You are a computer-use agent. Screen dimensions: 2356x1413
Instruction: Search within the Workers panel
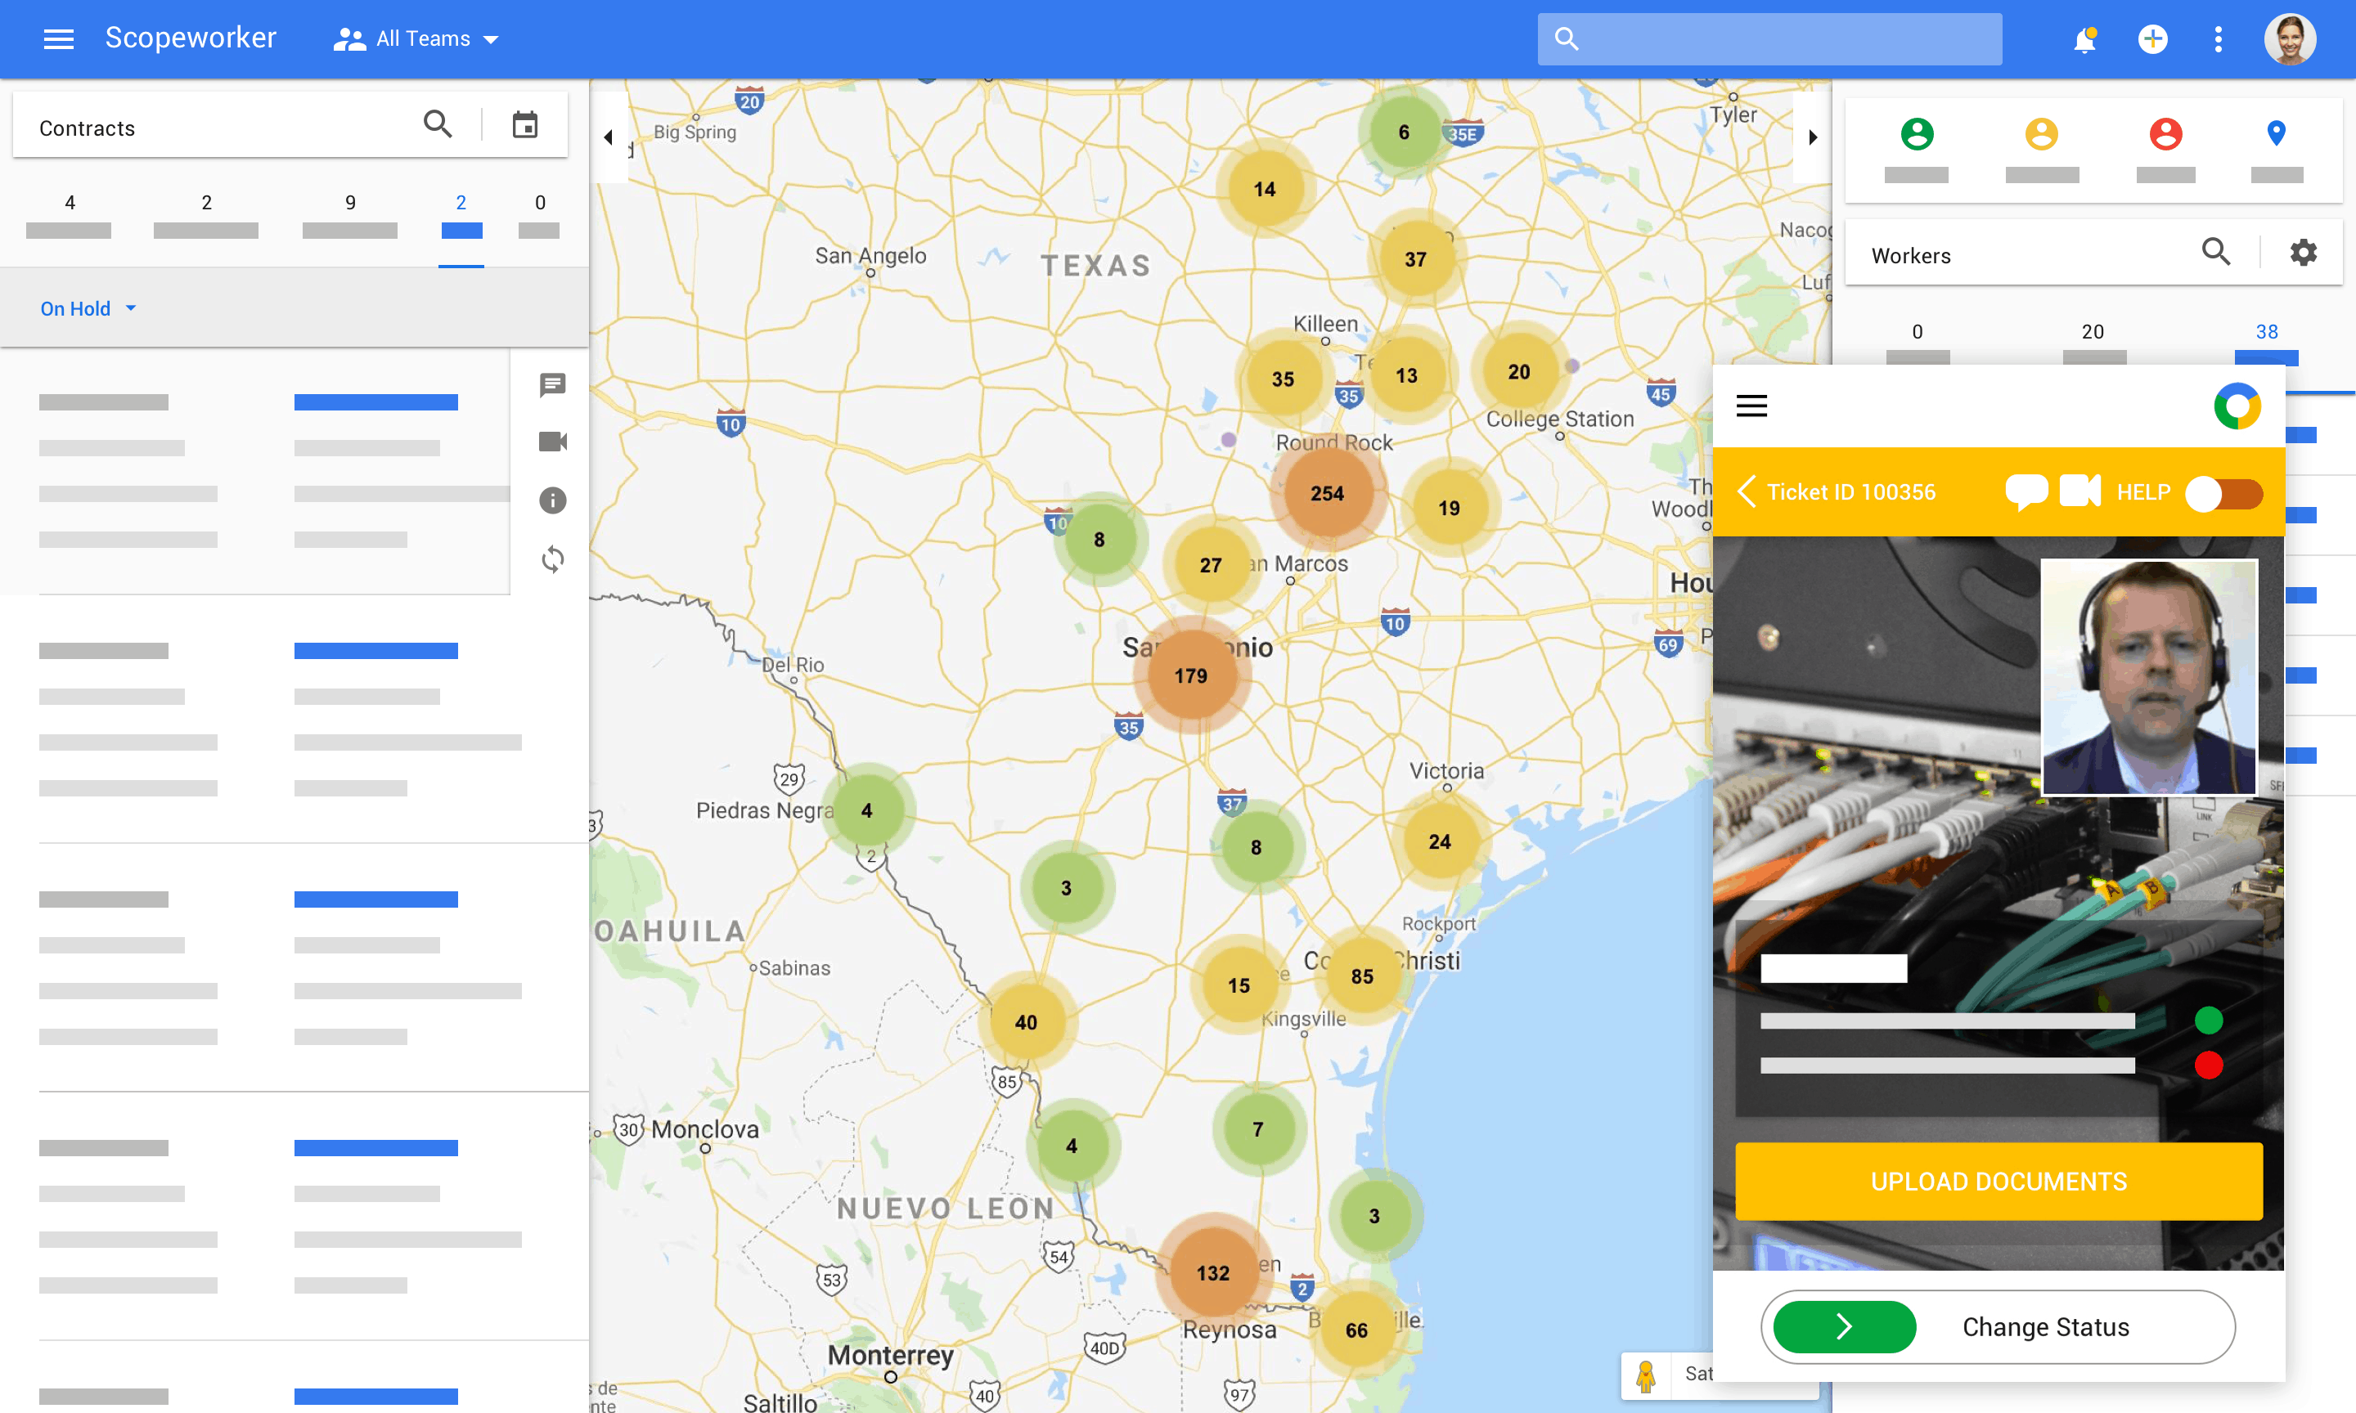click(2216, 253)
